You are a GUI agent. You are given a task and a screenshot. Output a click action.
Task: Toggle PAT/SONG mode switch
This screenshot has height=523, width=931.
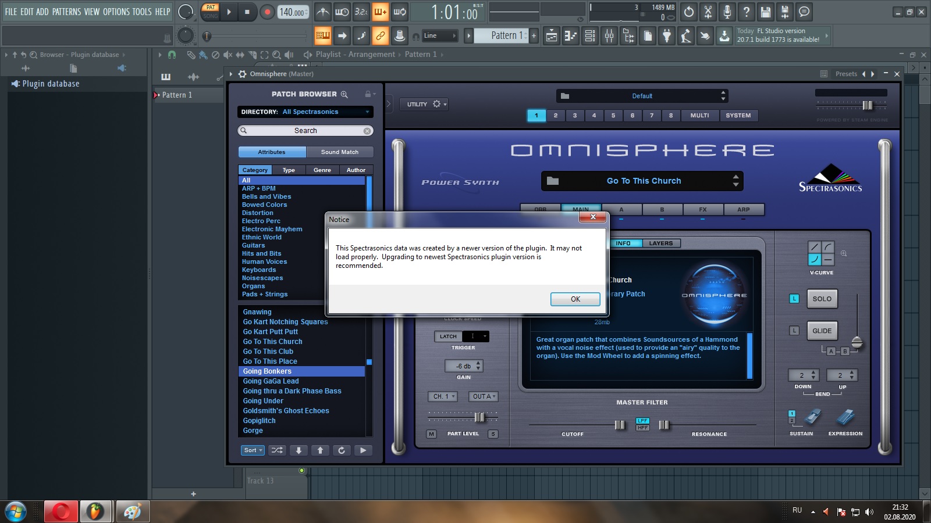click(x=210, y=12)
